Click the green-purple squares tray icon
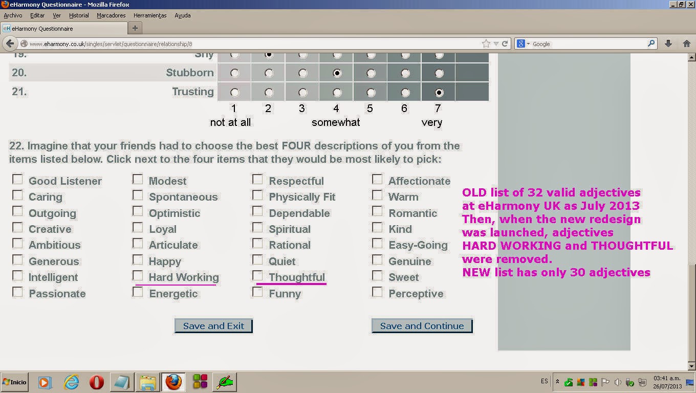Screen dimensions: 696x393 [593, 382]
